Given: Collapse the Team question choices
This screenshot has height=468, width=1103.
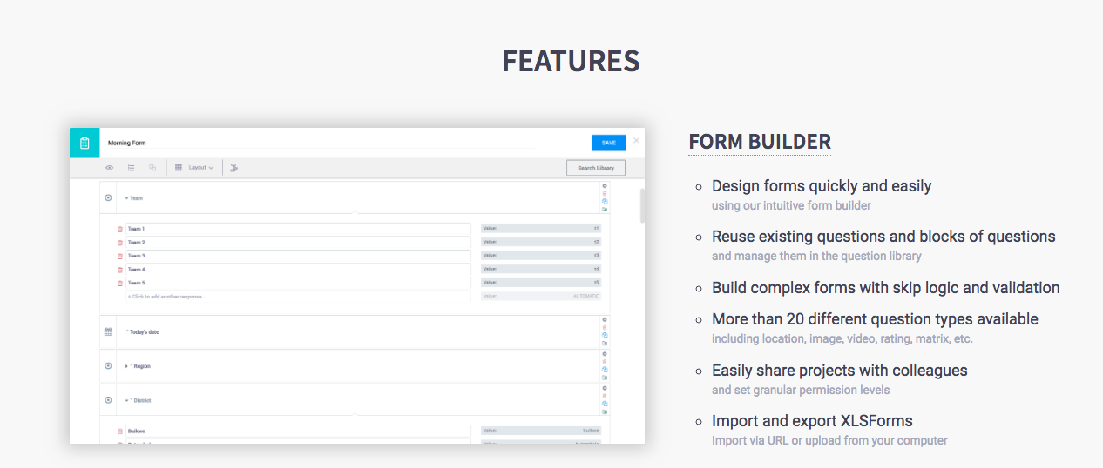Looking at the screenshot, I should click(x=126, y=198).
